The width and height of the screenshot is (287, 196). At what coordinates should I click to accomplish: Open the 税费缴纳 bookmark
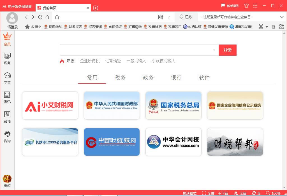tap(53, 27)
